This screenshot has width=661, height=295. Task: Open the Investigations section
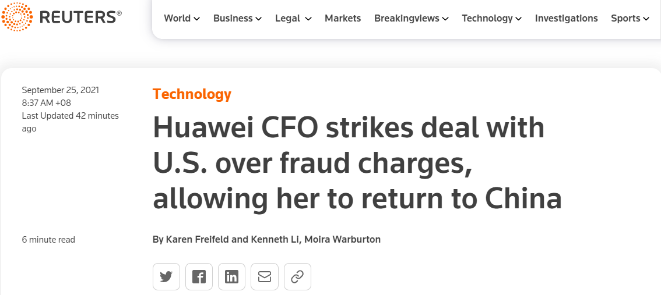pos(566,19)
